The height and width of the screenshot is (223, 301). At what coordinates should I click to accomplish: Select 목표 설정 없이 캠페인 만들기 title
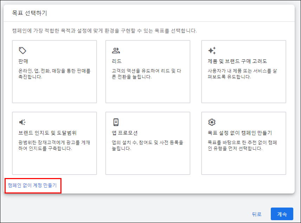[x=240, y=133]
